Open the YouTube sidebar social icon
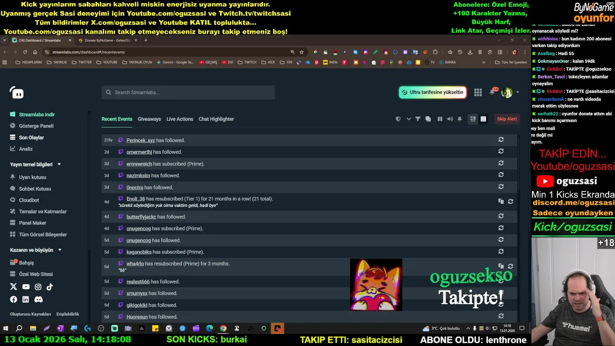The image size is (615, 346). point(26,287)
